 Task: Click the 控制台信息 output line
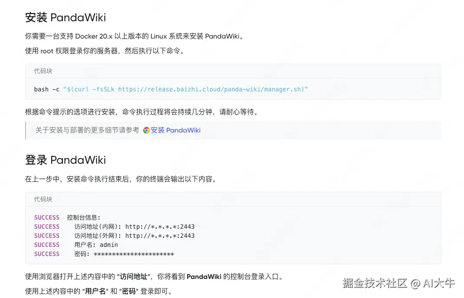[68, 217]
